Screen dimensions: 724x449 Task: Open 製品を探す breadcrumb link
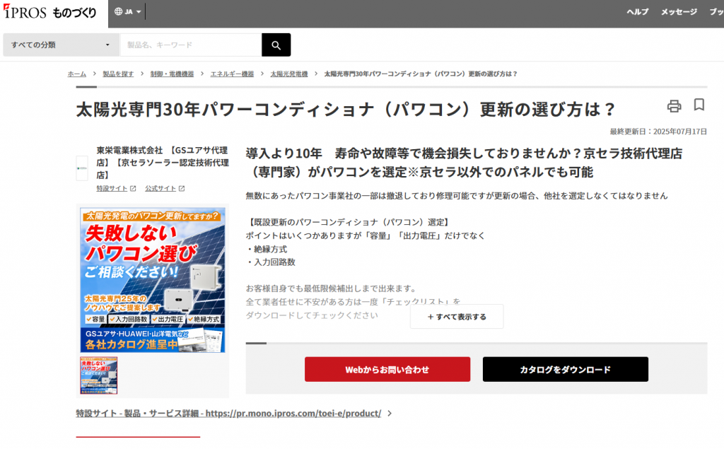[118, 74]
